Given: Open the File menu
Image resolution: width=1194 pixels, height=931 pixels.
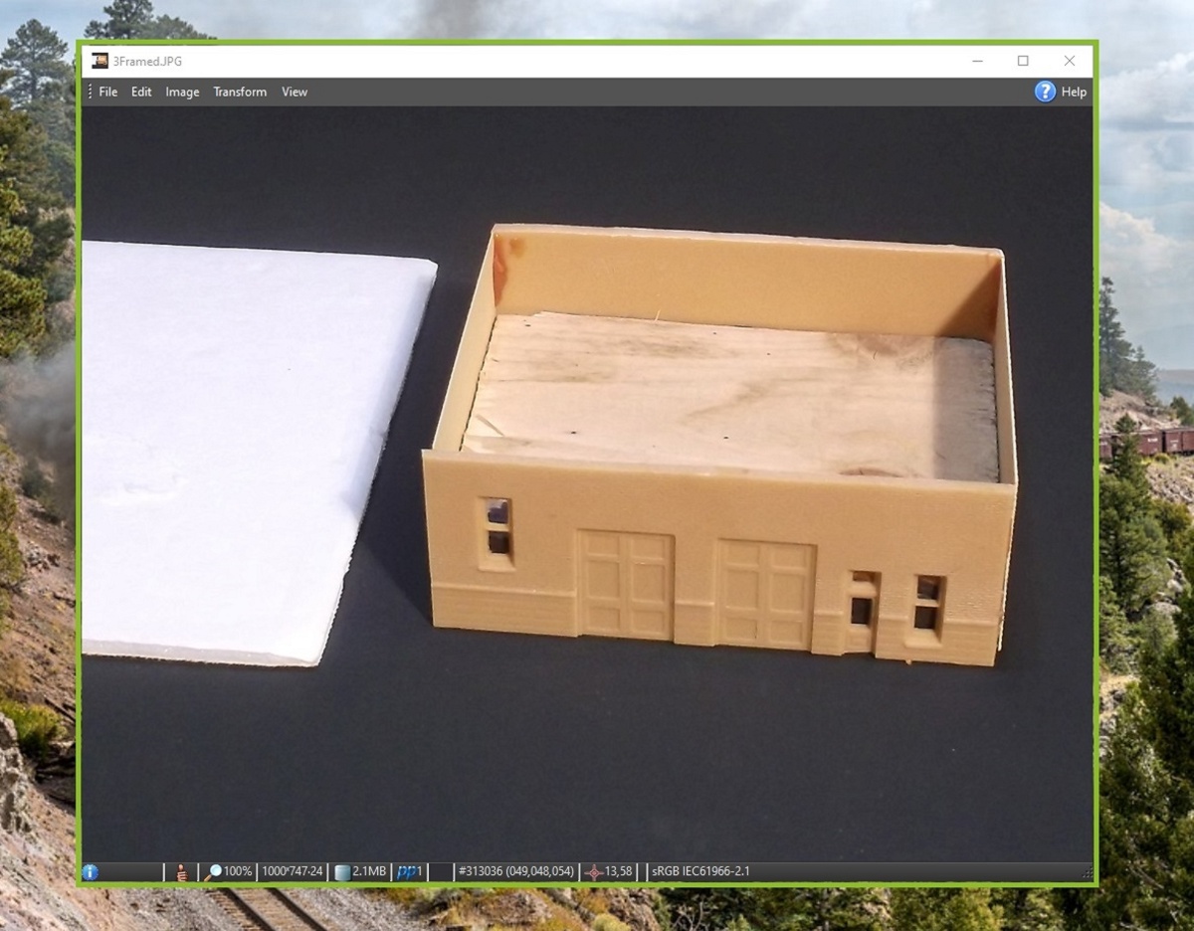Looking at the screenshot, I should coord(107,92).
